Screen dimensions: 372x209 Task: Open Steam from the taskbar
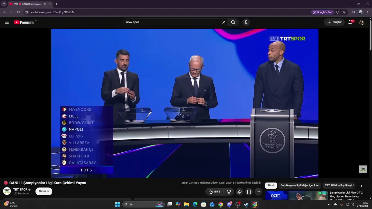tap(246, 204)
